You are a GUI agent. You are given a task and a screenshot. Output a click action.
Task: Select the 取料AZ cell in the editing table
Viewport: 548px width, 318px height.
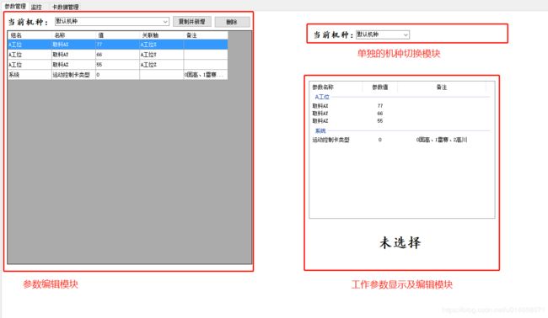73,65
